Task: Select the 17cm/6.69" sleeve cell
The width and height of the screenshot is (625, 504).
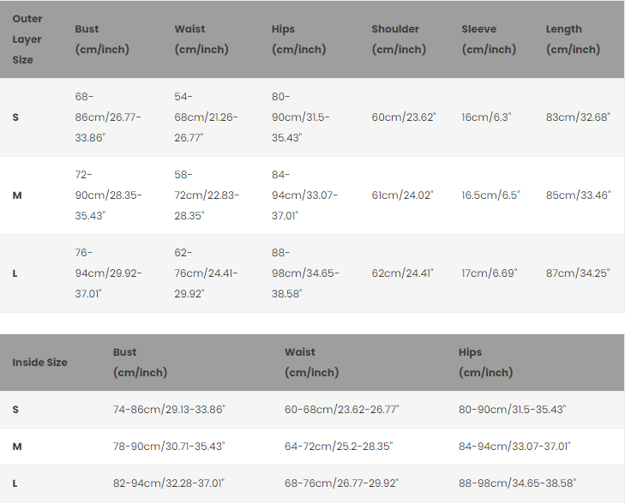Action: click(489, 273)
